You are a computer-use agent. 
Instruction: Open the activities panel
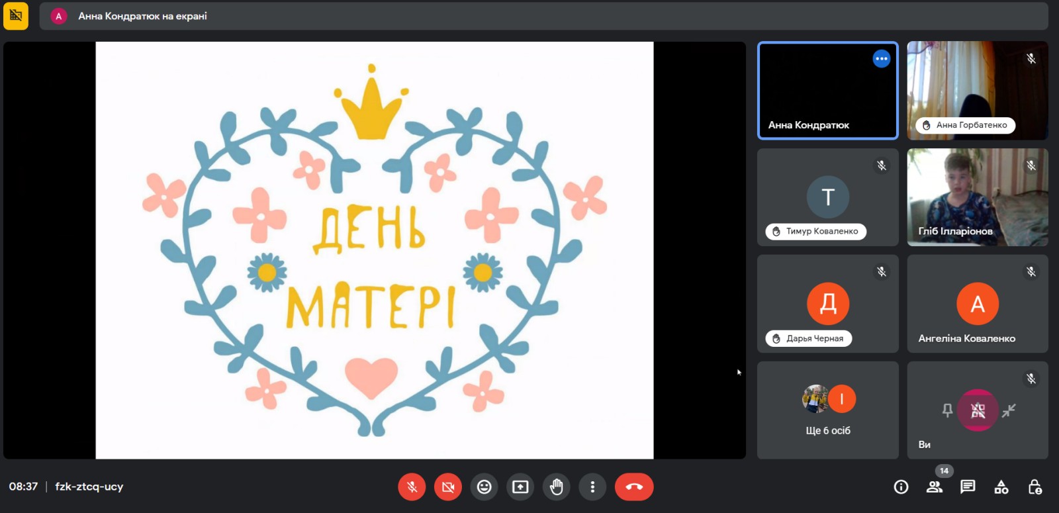point(1001,487)
